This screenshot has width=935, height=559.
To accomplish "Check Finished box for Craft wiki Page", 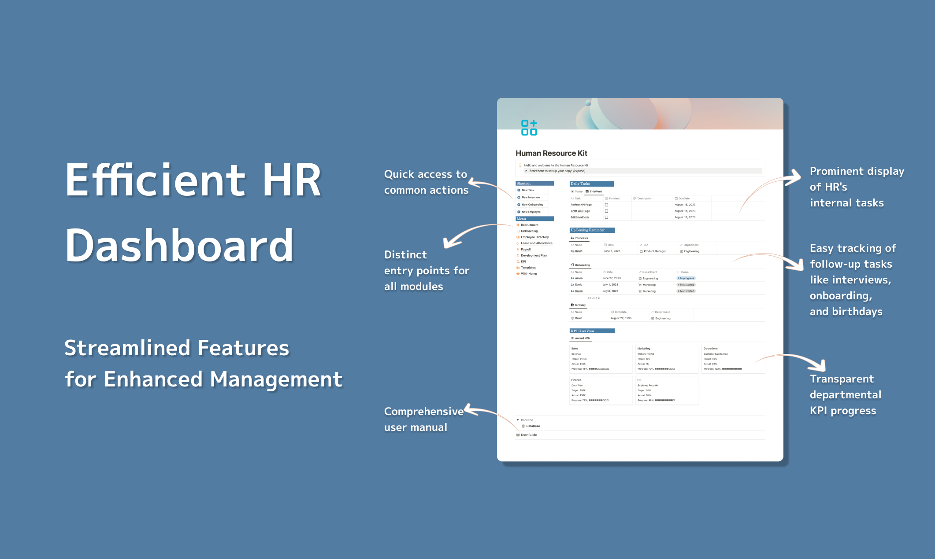I will [x=606, y=211].
